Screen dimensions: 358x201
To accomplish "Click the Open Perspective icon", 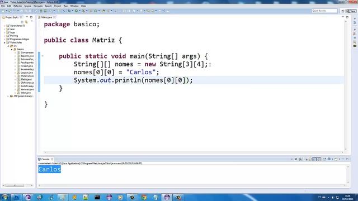I will (343, 11).
